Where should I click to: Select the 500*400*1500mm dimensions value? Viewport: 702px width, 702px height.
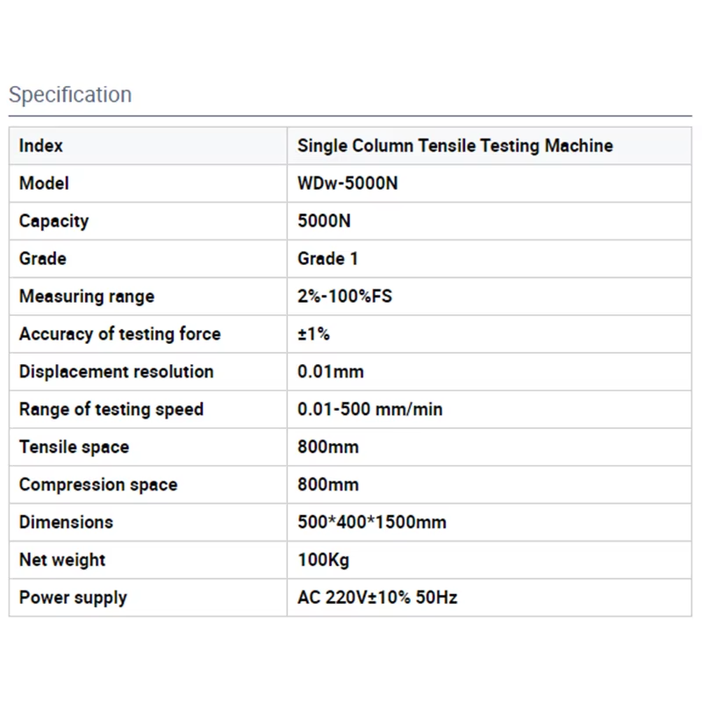(372, 522)
